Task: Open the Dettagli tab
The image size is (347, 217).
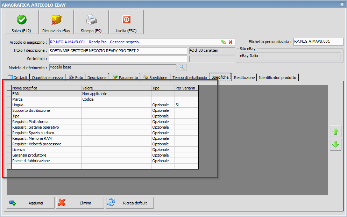Action: click(17, 77)
